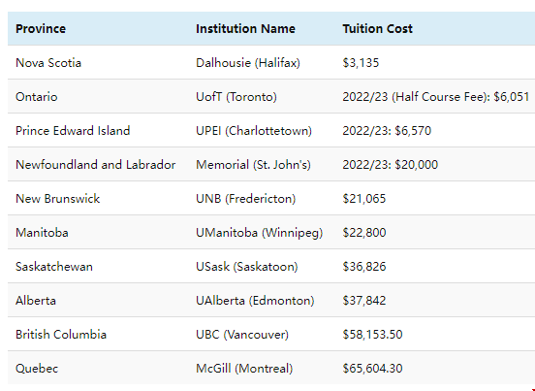The height and width of the screenshot is (391, 535).
Task: Click UPEI (Charlottetown) cell
Action: pyautogui.click(x=254, y=130)
